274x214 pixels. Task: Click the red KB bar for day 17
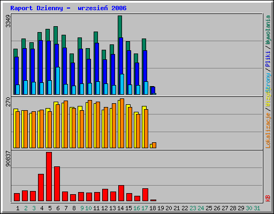(146, 195)
